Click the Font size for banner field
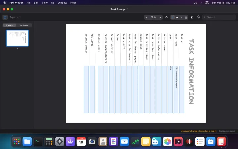 [129, 89]
